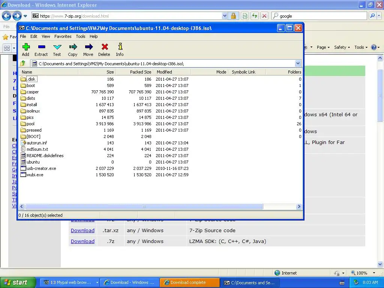
Task: Go up one folder level via arrow icon
Action: [x=23, y=63]
